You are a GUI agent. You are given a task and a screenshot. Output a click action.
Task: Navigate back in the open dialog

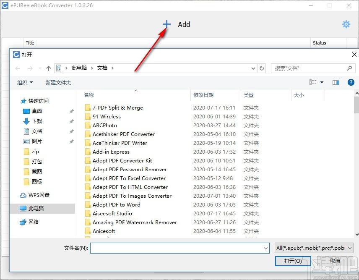[x=18, y=68]
